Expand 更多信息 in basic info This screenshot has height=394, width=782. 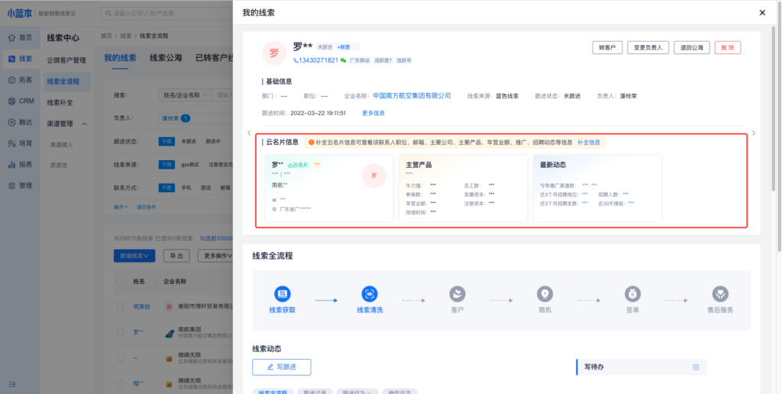click(x=373, y=113)
